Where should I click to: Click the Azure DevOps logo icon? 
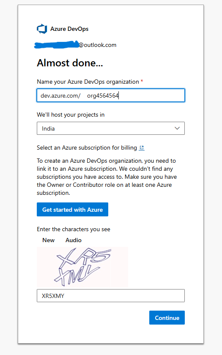tap(42, 29)
